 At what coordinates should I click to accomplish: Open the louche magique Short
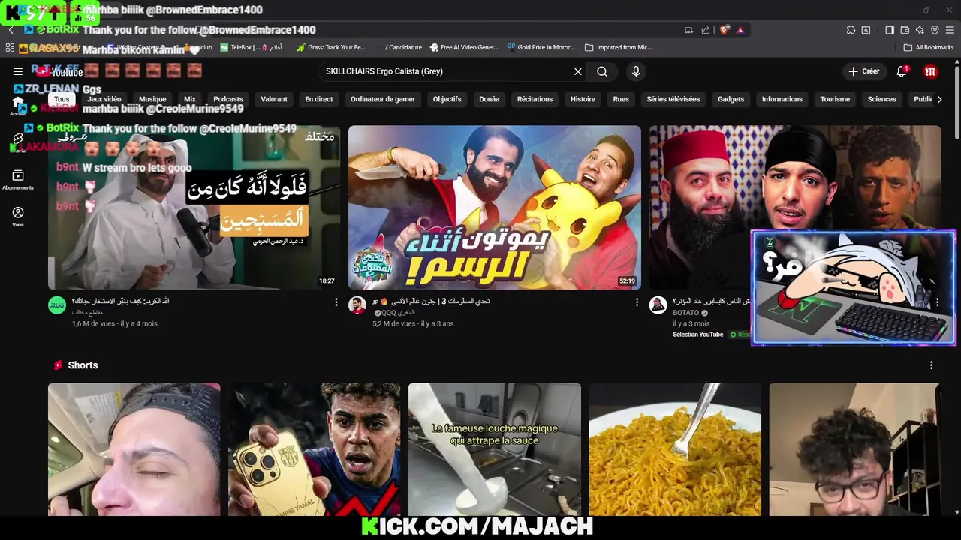point(495,449)
